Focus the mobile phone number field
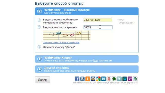 point(98,20)
